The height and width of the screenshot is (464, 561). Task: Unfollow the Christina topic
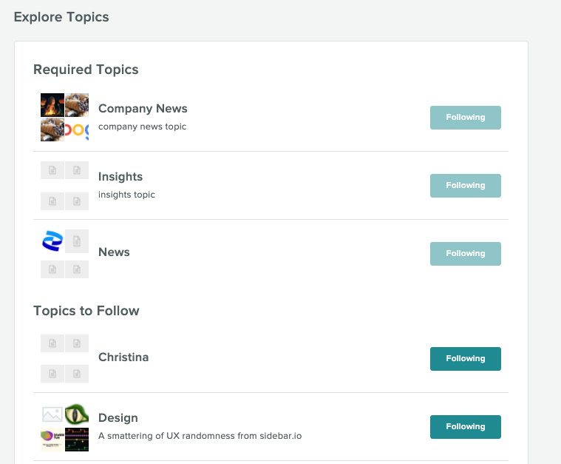point(465,359)
